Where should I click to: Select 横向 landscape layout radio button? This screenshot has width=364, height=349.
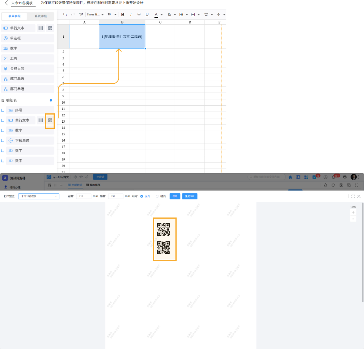pos(157,196)
